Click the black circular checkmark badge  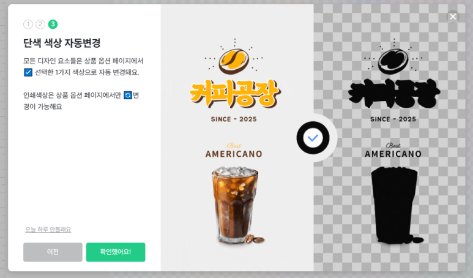313,138
